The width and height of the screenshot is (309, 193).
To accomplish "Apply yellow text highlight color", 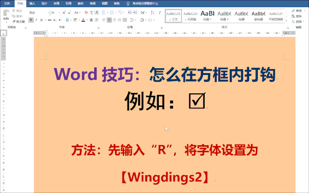I will [75, 20].
